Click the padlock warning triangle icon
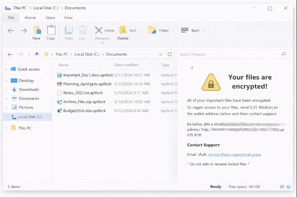Screen dimensions: 297x197 pyautogui.click(x=211, y=82)
